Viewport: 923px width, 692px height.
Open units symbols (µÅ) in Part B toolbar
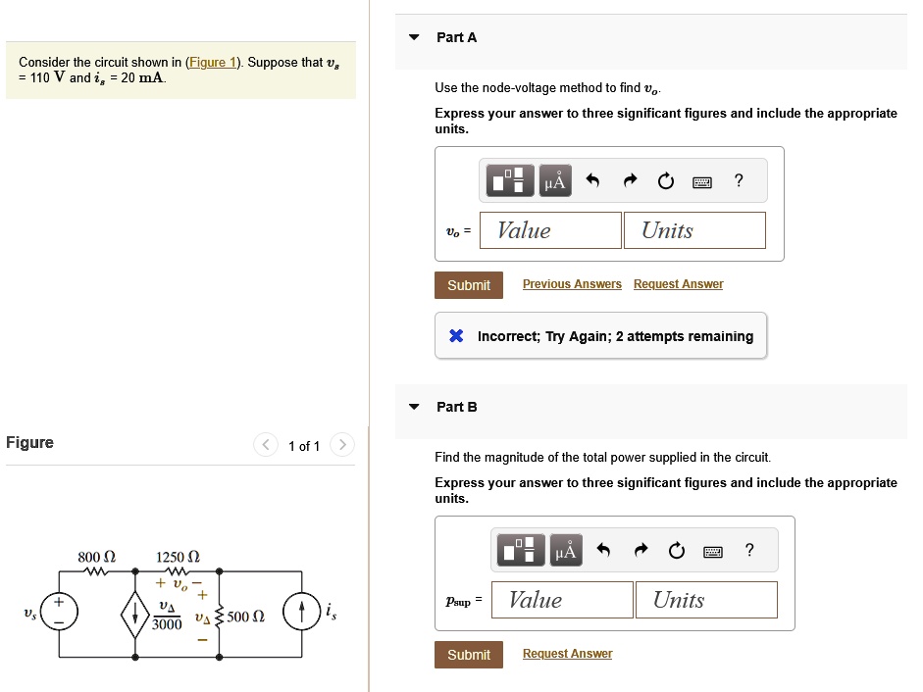[x=566, y=550]
